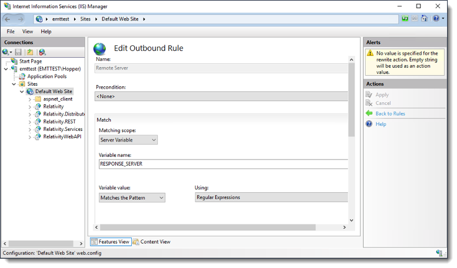
Task: Click the stop loading icon
Action: click(x=415, y=19)
